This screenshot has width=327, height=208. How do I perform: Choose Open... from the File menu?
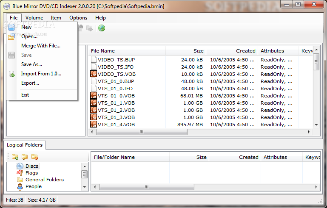(42, 36)
